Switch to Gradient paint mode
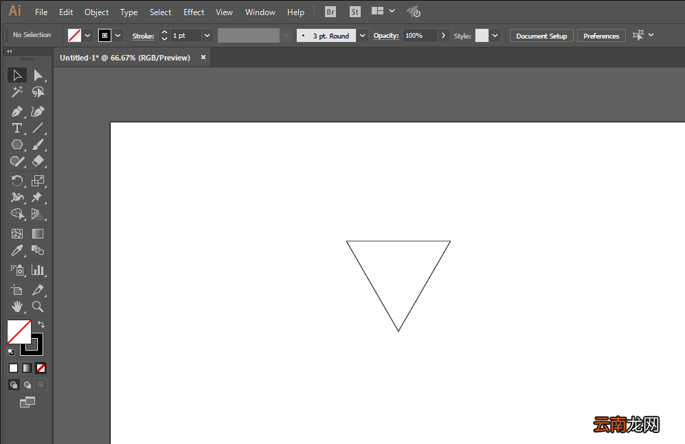This screenshot has height=444, width=685. tap(27, 368)
